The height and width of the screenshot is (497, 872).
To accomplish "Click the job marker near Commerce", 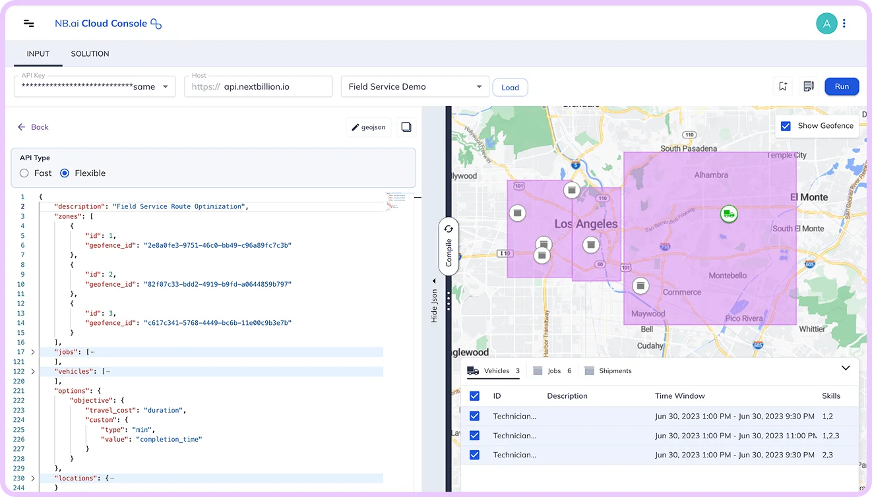I will point(640,286).
